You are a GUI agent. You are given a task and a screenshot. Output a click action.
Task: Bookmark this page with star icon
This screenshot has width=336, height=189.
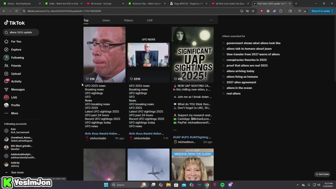[x=253, y=11]
